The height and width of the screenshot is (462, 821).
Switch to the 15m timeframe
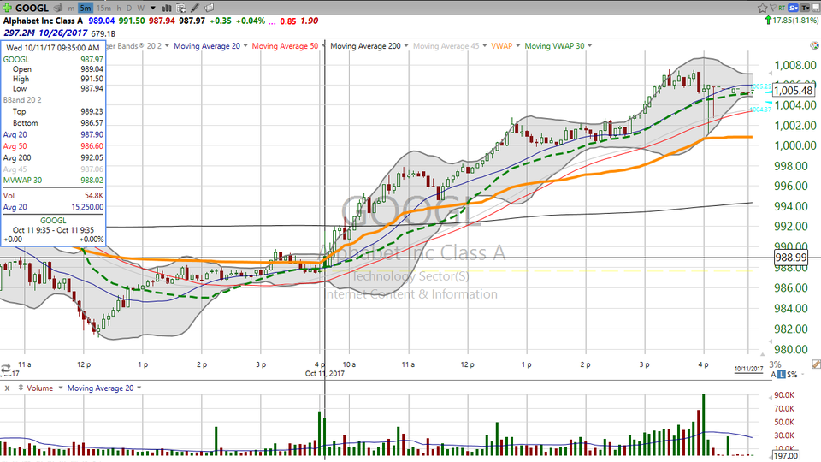click(x=103, y=8)
